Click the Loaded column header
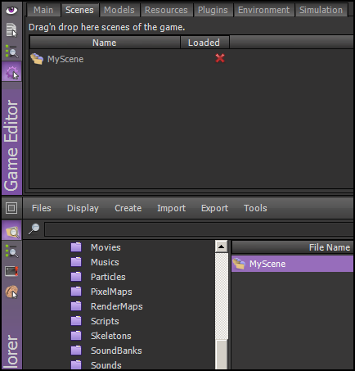355x371 pixels. click(x=204, y=43)
